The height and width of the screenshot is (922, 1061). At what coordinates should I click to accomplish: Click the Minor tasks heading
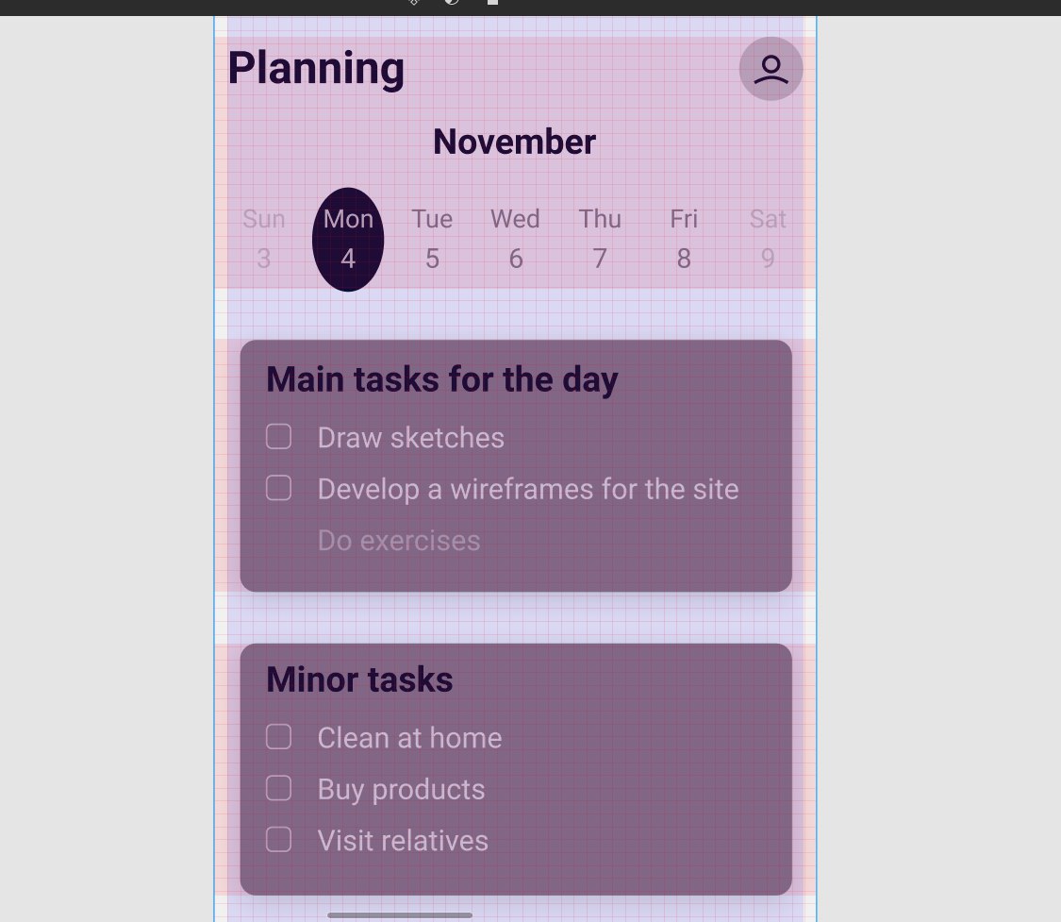[359, 679]
